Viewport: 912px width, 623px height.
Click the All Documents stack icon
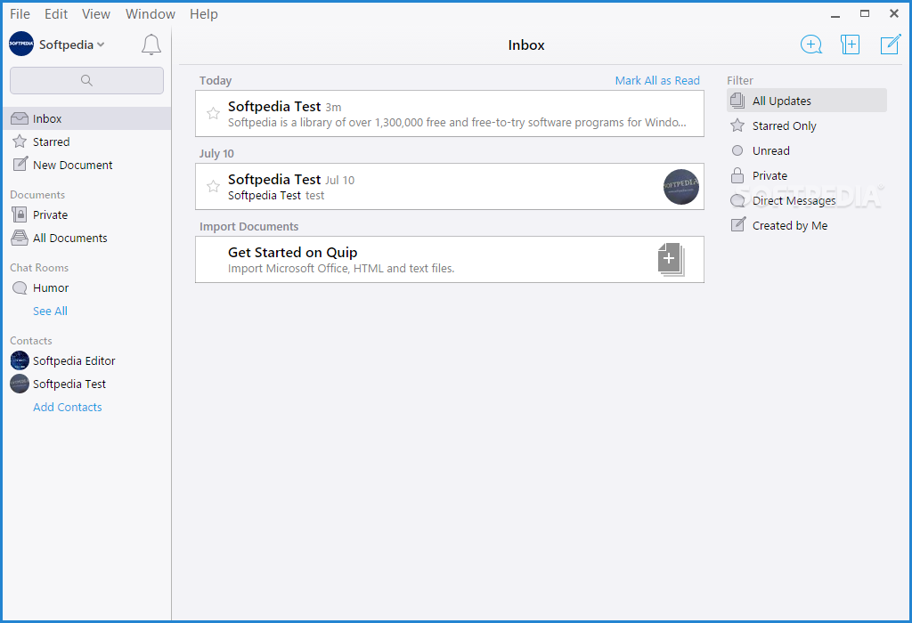click(20, 238)
